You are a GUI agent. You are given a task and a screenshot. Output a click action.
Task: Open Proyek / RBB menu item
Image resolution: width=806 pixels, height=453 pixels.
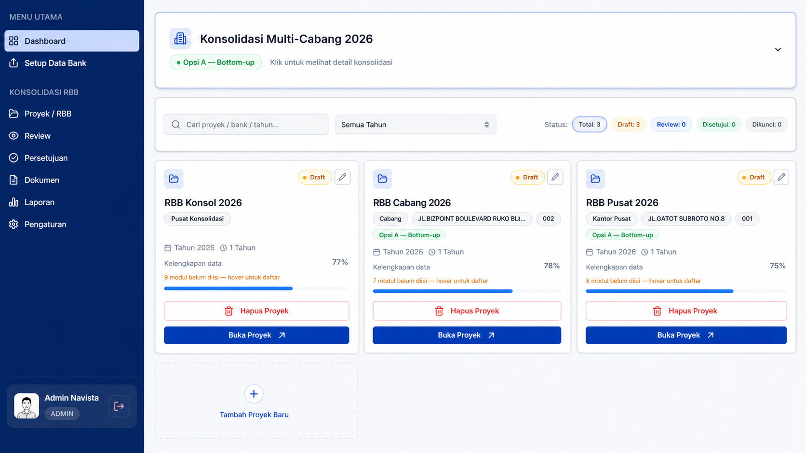[72, 114]
